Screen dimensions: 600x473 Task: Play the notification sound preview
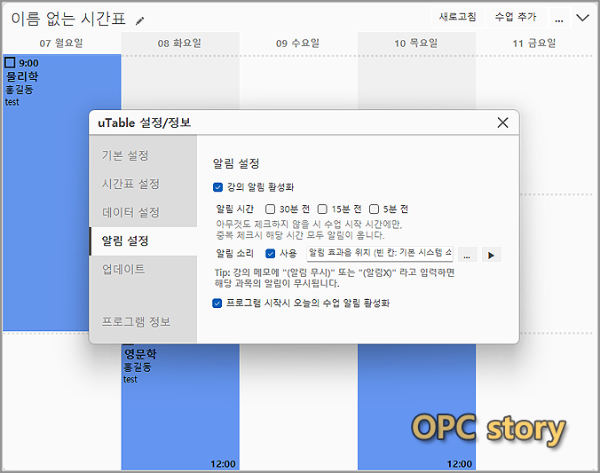click(492, 255)
